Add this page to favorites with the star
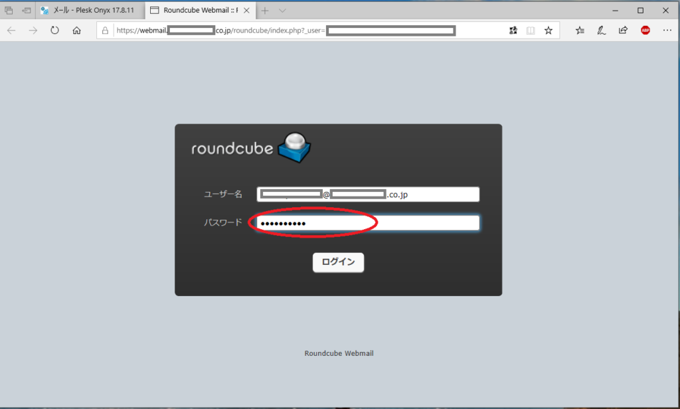The height and width of the screenshot is (409, 680). click(x=549, y=30)
